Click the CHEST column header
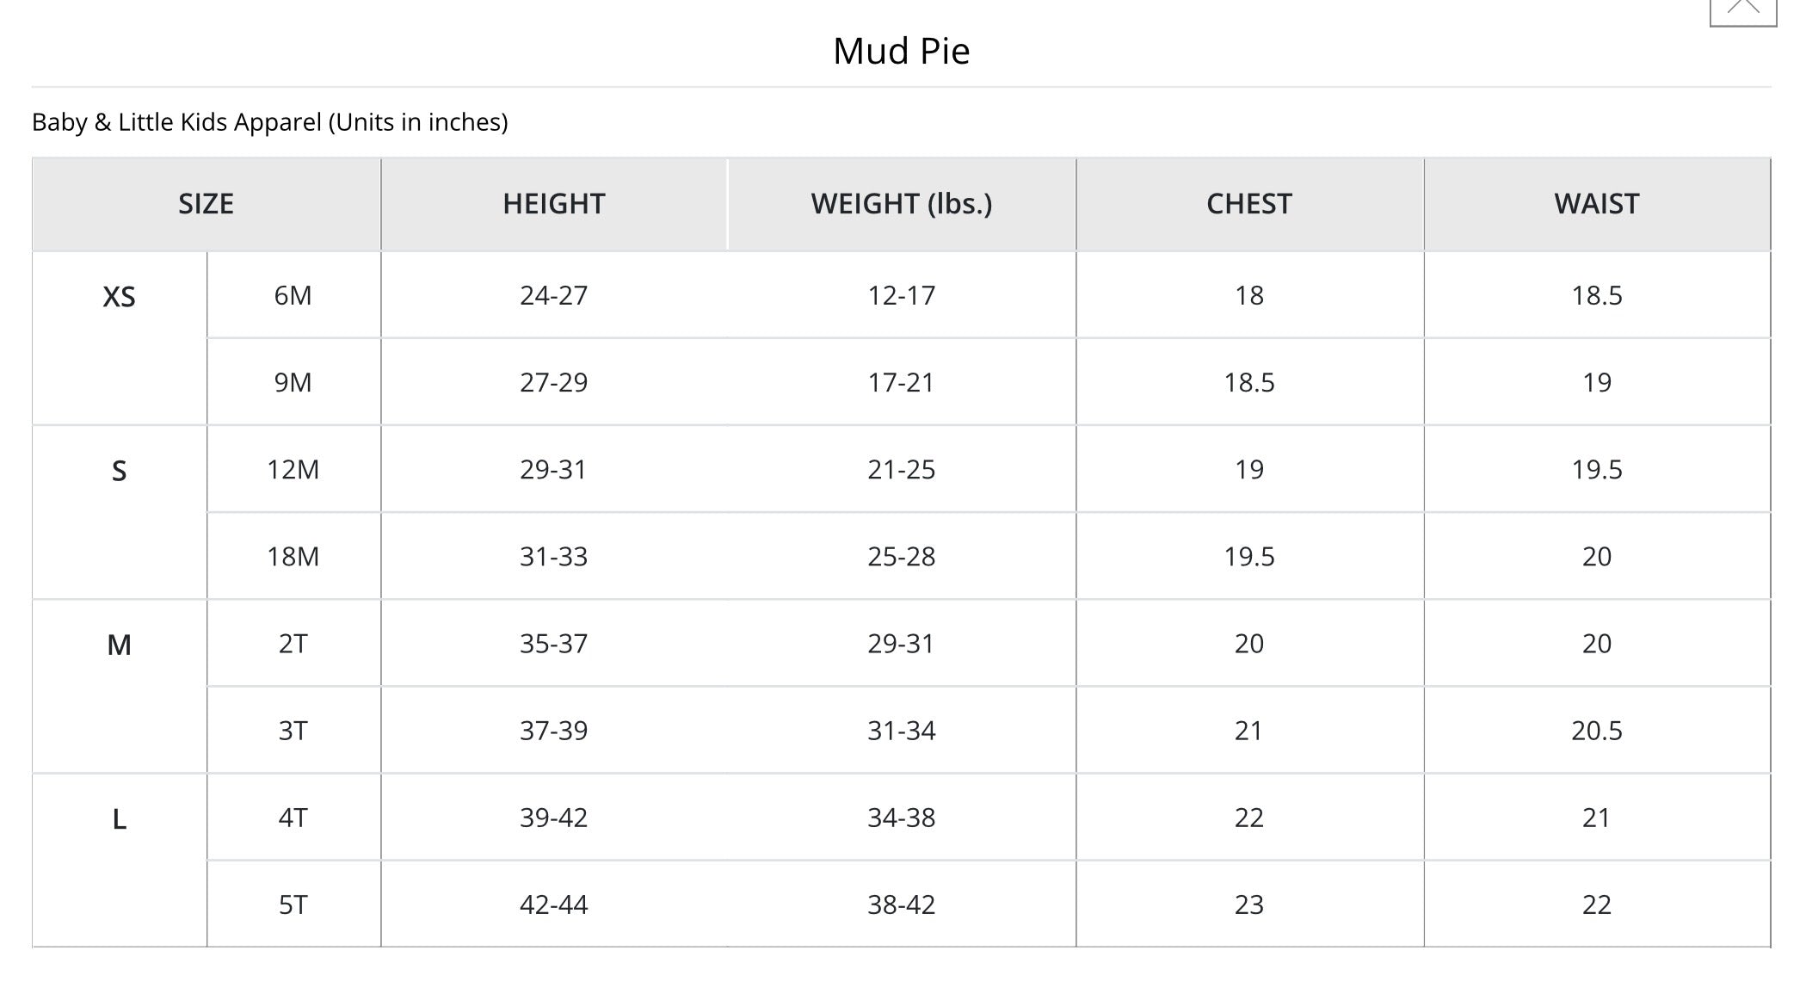The width and height of the screenshot is (1806, 994). [x=1248, y=204]
